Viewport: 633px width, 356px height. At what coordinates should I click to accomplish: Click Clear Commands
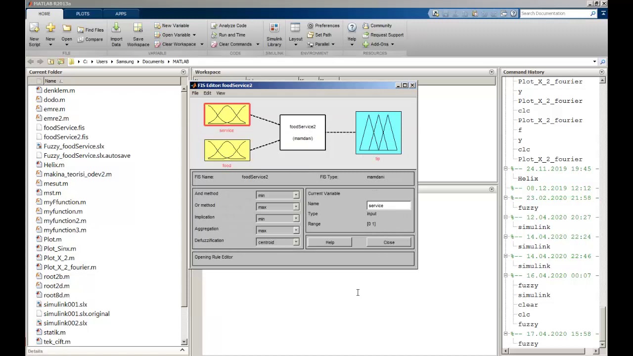[231, 44]
